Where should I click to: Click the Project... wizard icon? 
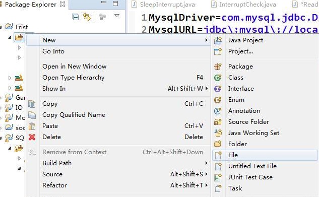click(218, 51)
